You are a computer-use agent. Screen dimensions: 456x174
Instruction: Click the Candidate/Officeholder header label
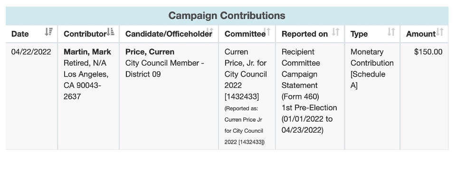169,34
